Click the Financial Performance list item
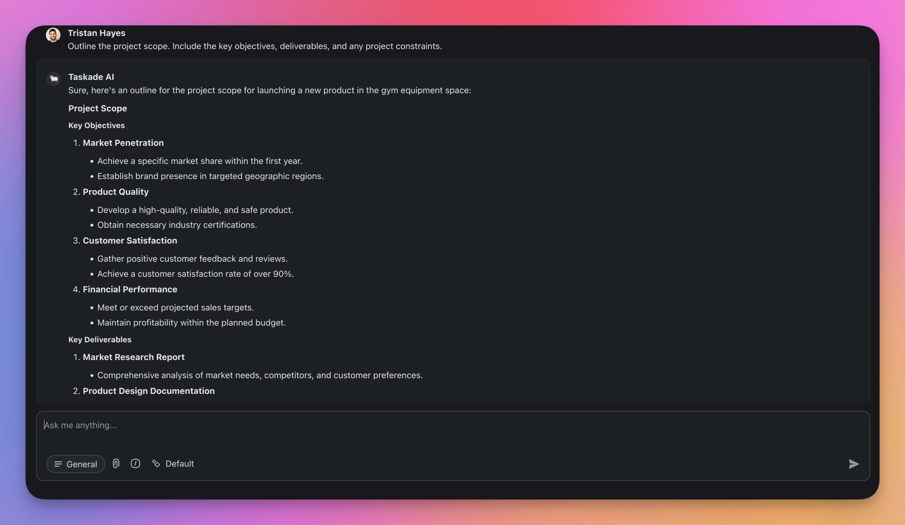This screenshot has width=905, height=525. 130,290
